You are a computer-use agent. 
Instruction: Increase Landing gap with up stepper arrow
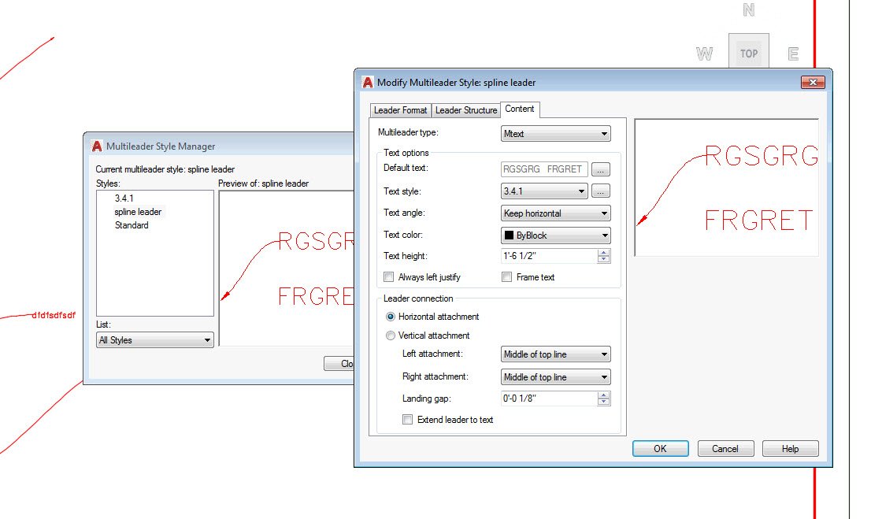pos(604,395)
